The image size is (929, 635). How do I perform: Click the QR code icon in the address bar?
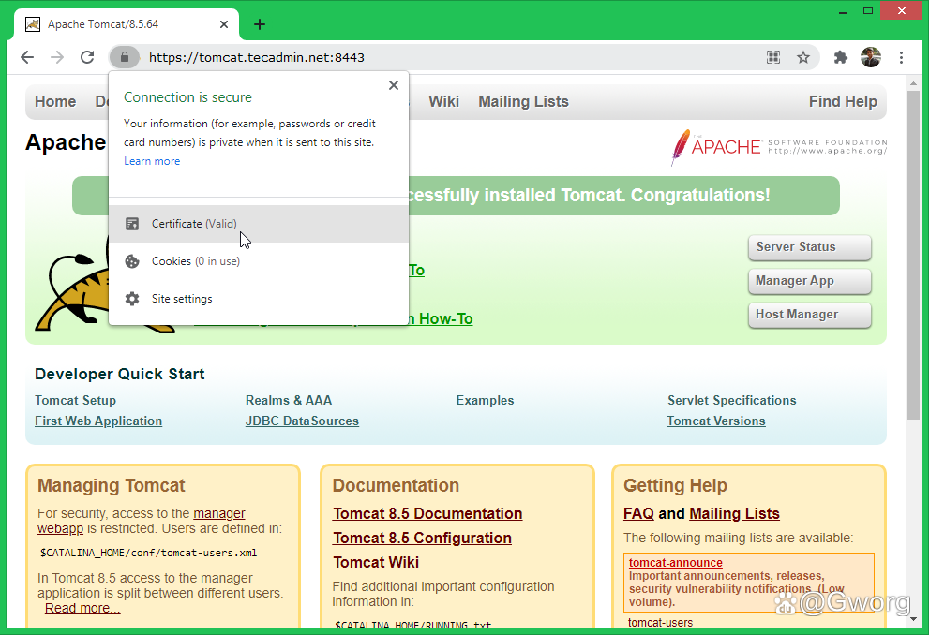(x=773, y=57)
